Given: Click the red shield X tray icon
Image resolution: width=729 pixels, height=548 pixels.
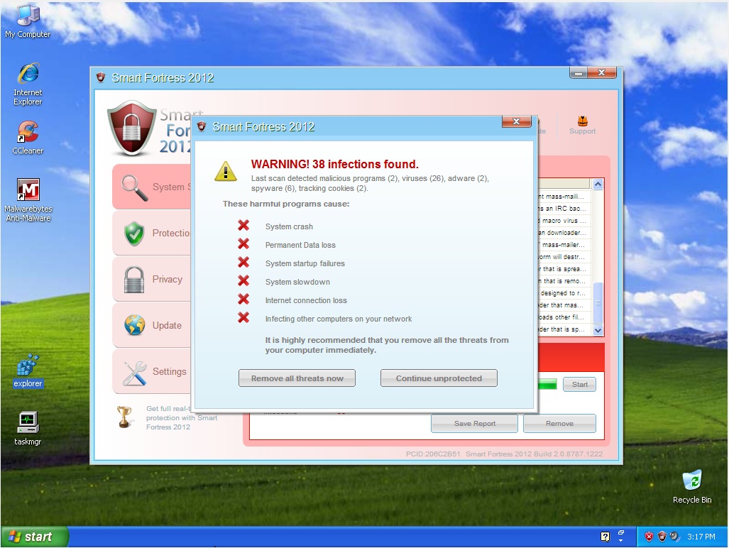Looking at the screenshot, I should pos(649,537).
